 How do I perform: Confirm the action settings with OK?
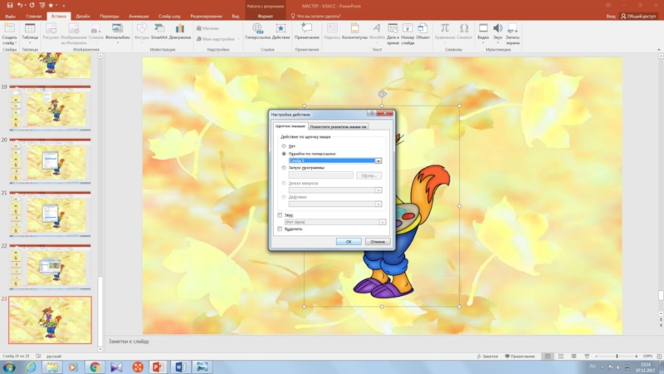coord(349,242)
